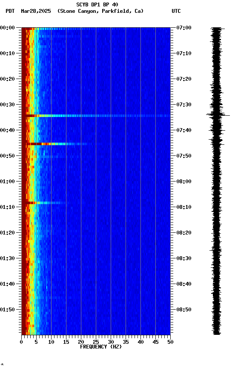This screenshot has width=235, height=369.
Task: Click the '00:20' PDT time label
Action: [x=7, y=79]
